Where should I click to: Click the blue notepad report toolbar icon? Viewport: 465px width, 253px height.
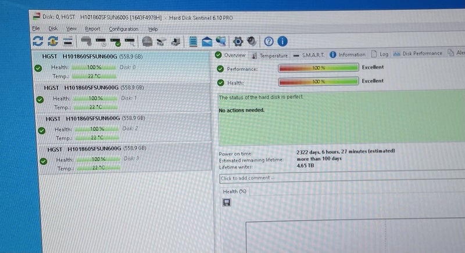tap(193, 41)
